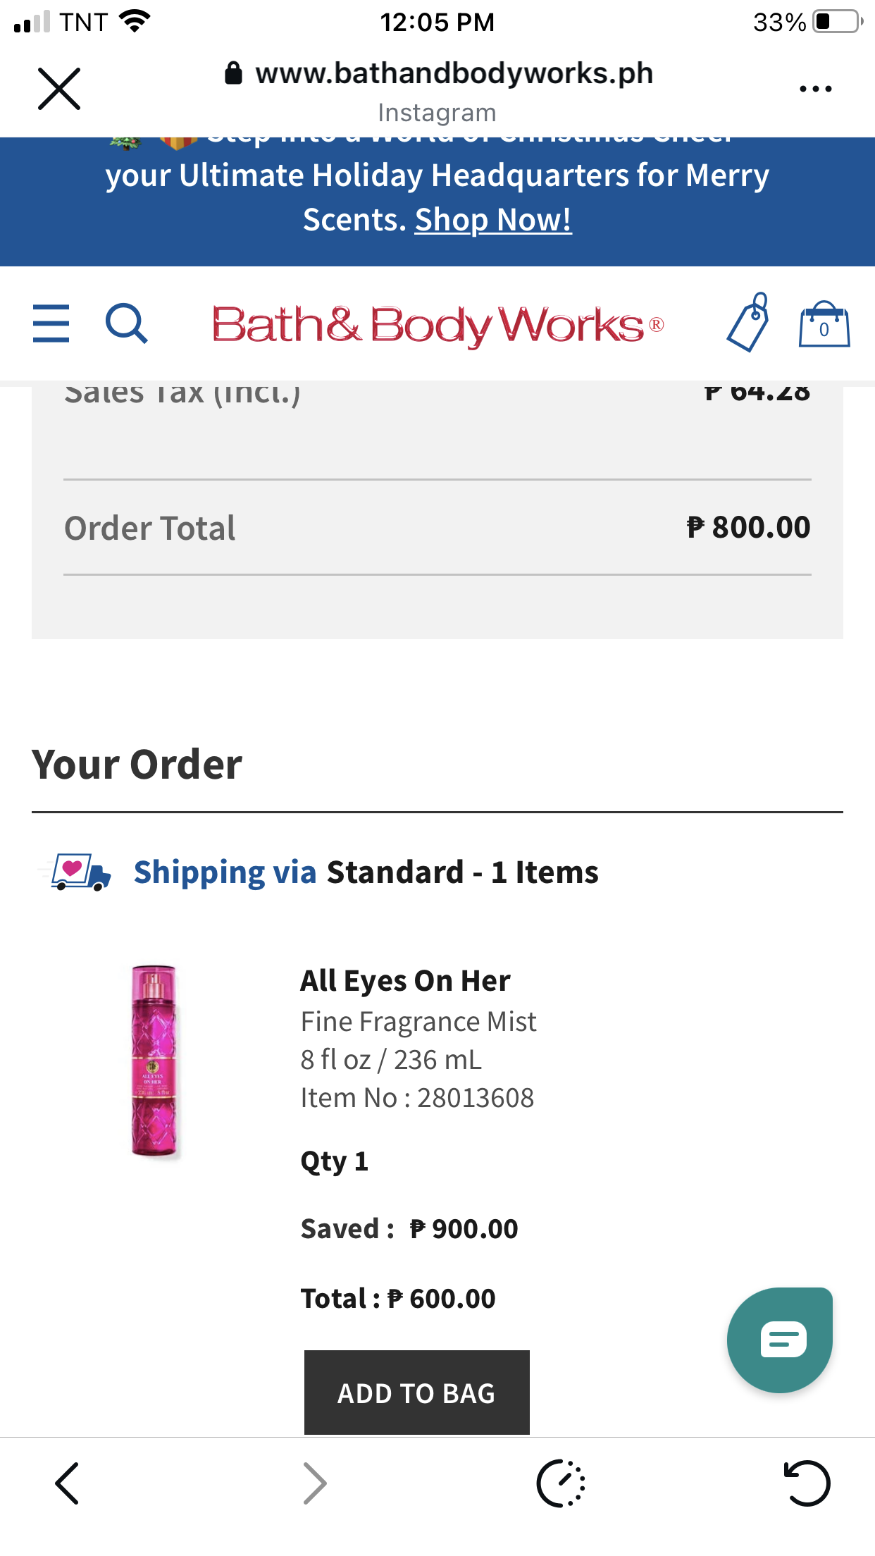
Task: Open the three-dot browser options menu
Action: [815, 89]
